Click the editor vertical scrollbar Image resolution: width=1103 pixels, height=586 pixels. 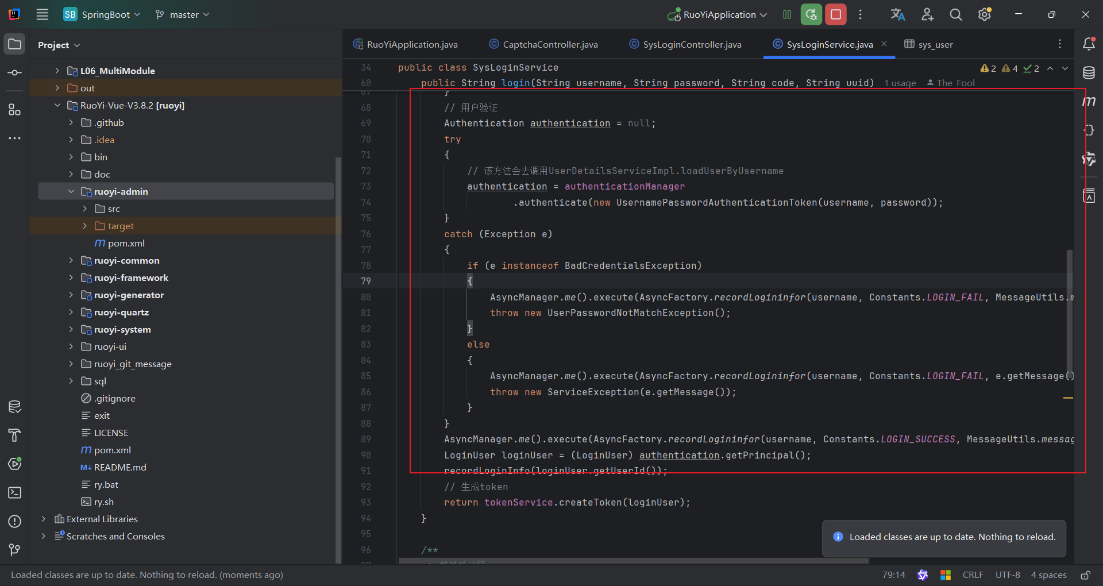coord(1070,313)
